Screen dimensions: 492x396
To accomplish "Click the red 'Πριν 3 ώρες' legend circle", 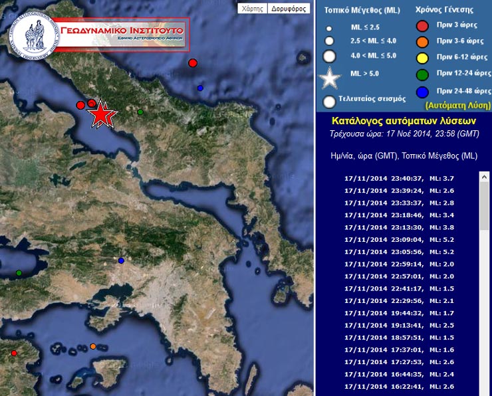I will [x=422, y=27].
